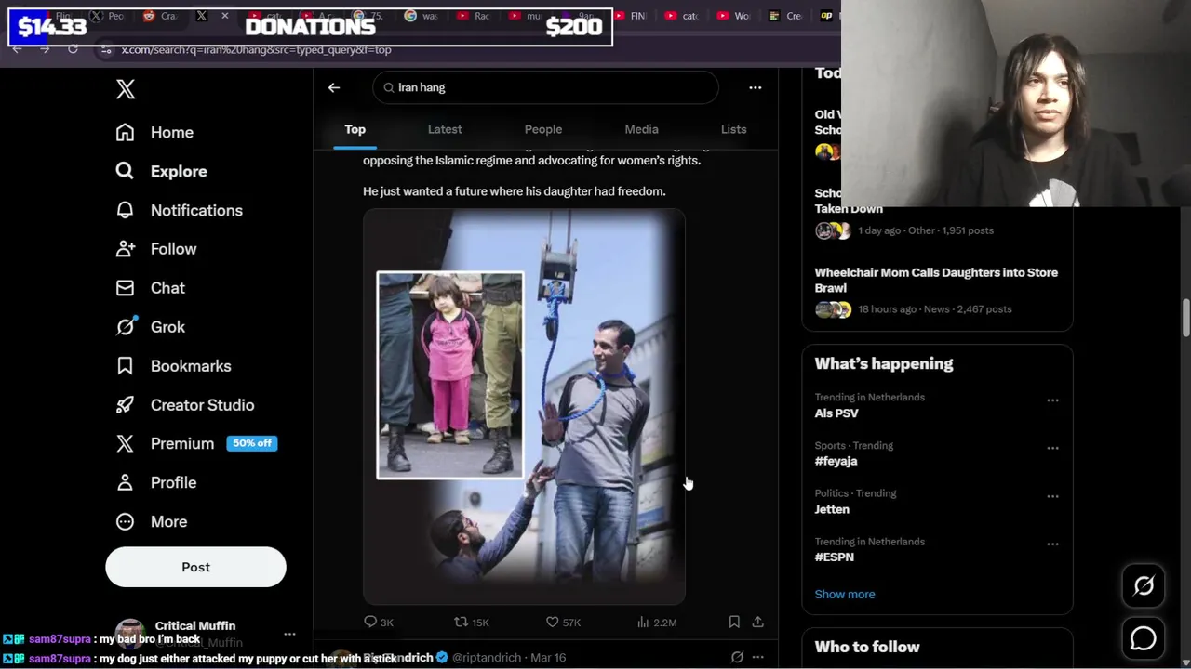Reload page with browser refresh icon
The width and height of the screenshot is (1191, 669).
[73, 49]
